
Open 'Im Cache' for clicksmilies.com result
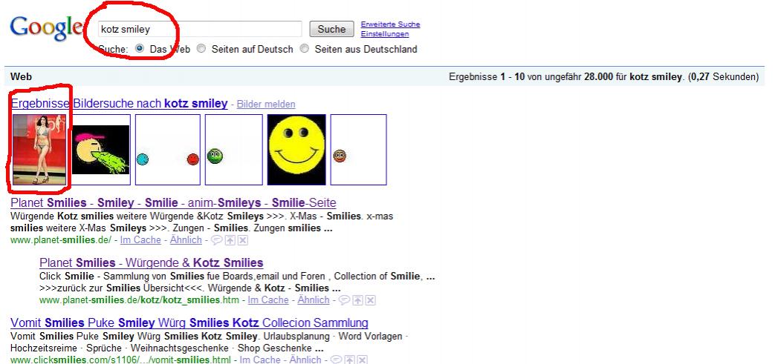coord(260,360)
